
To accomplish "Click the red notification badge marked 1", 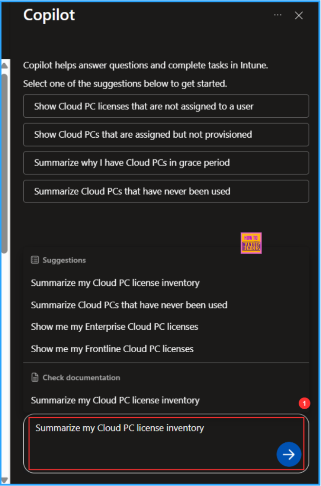I will (x=304, y=404).
